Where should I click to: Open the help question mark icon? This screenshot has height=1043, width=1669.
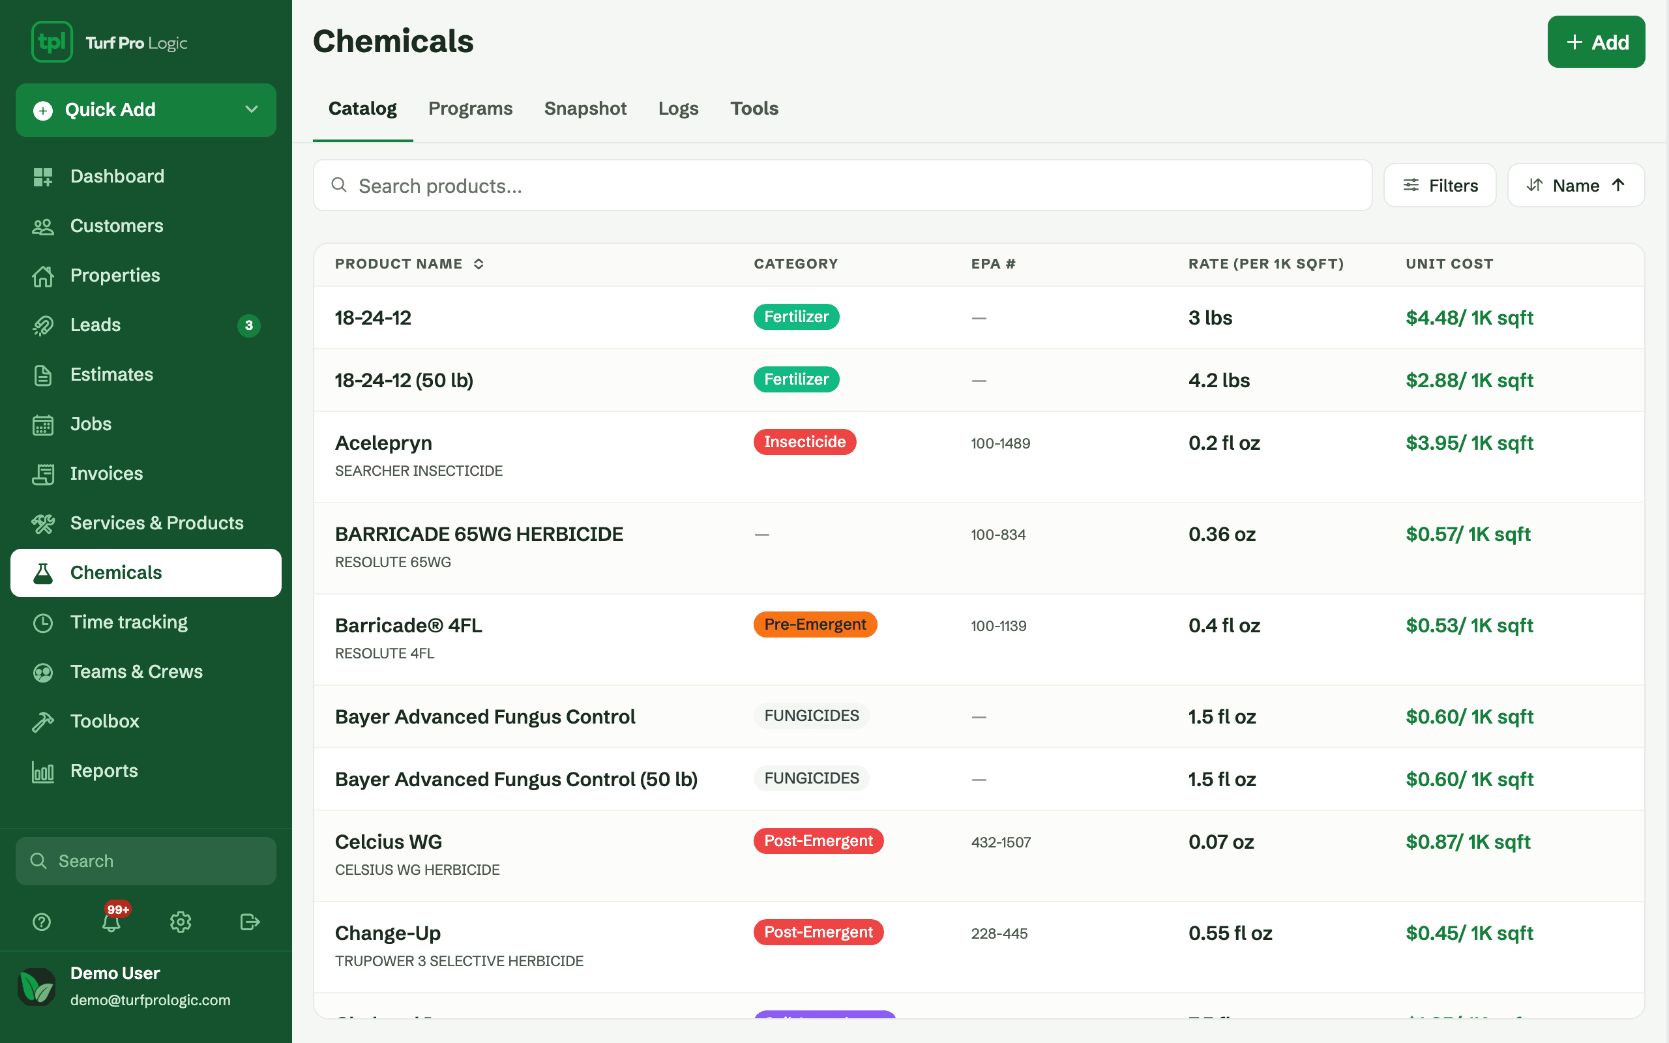[42, 922]
